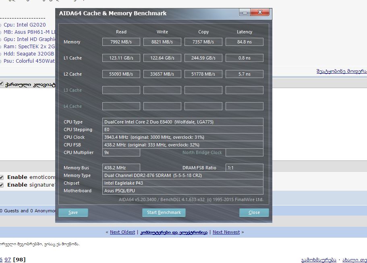The height and width of the screenshot is (263, 367).
Task: Click the Write column header
Action: 162,32
